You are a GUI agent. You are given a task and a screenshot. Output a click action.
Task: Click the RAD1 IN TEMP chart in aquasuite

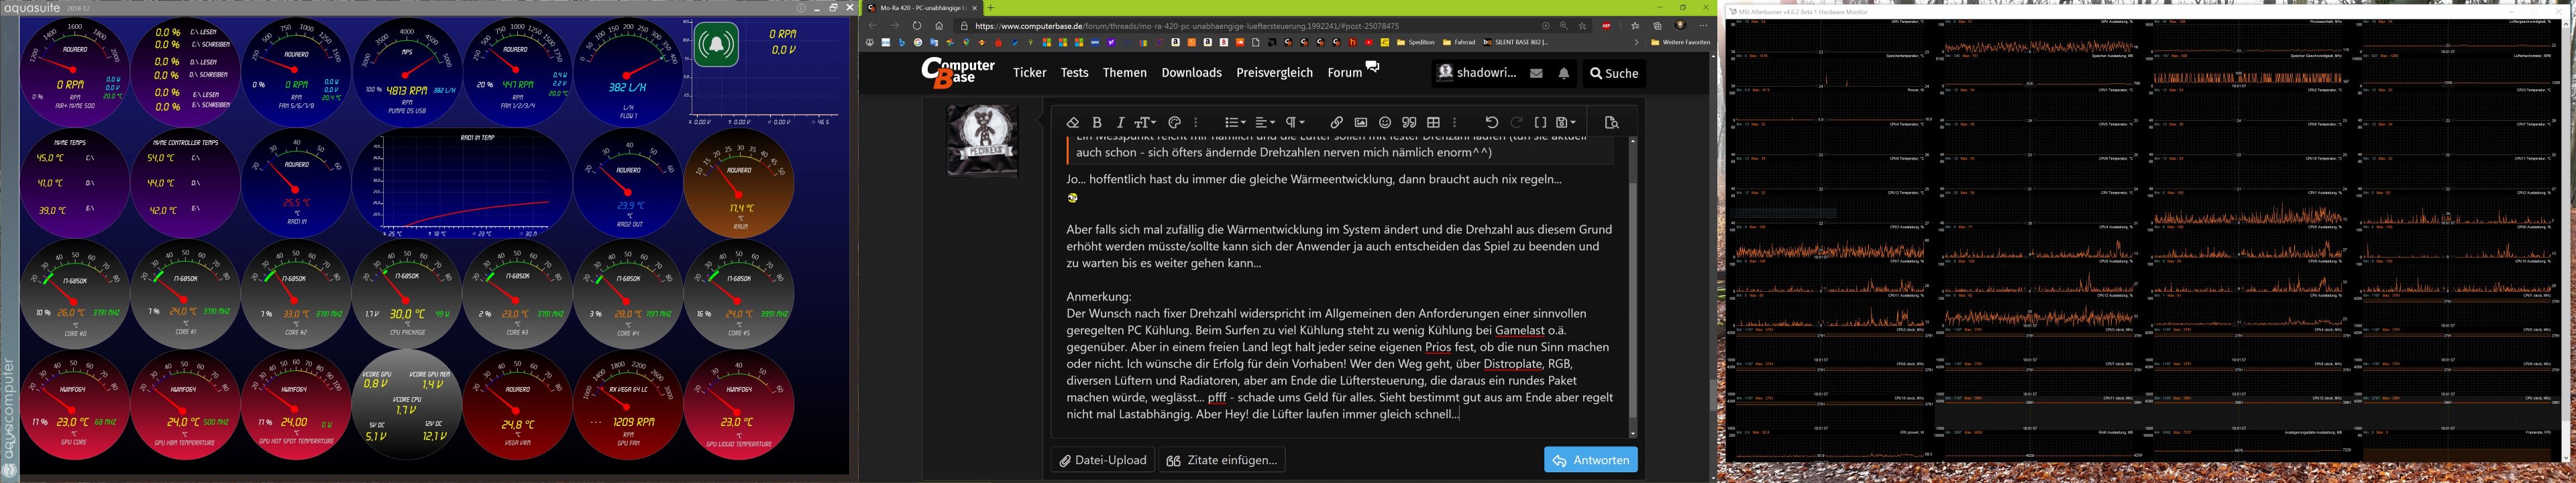click(x=462, y=183)
